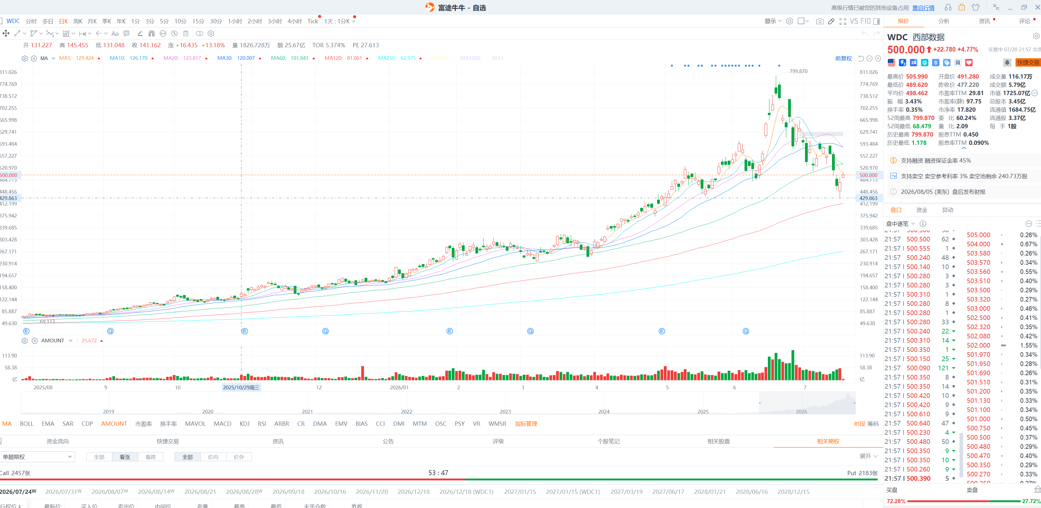Open quote panel settings gear near 西部数据
This screenshot has width=1041, height=508.
click(1036, 36)
